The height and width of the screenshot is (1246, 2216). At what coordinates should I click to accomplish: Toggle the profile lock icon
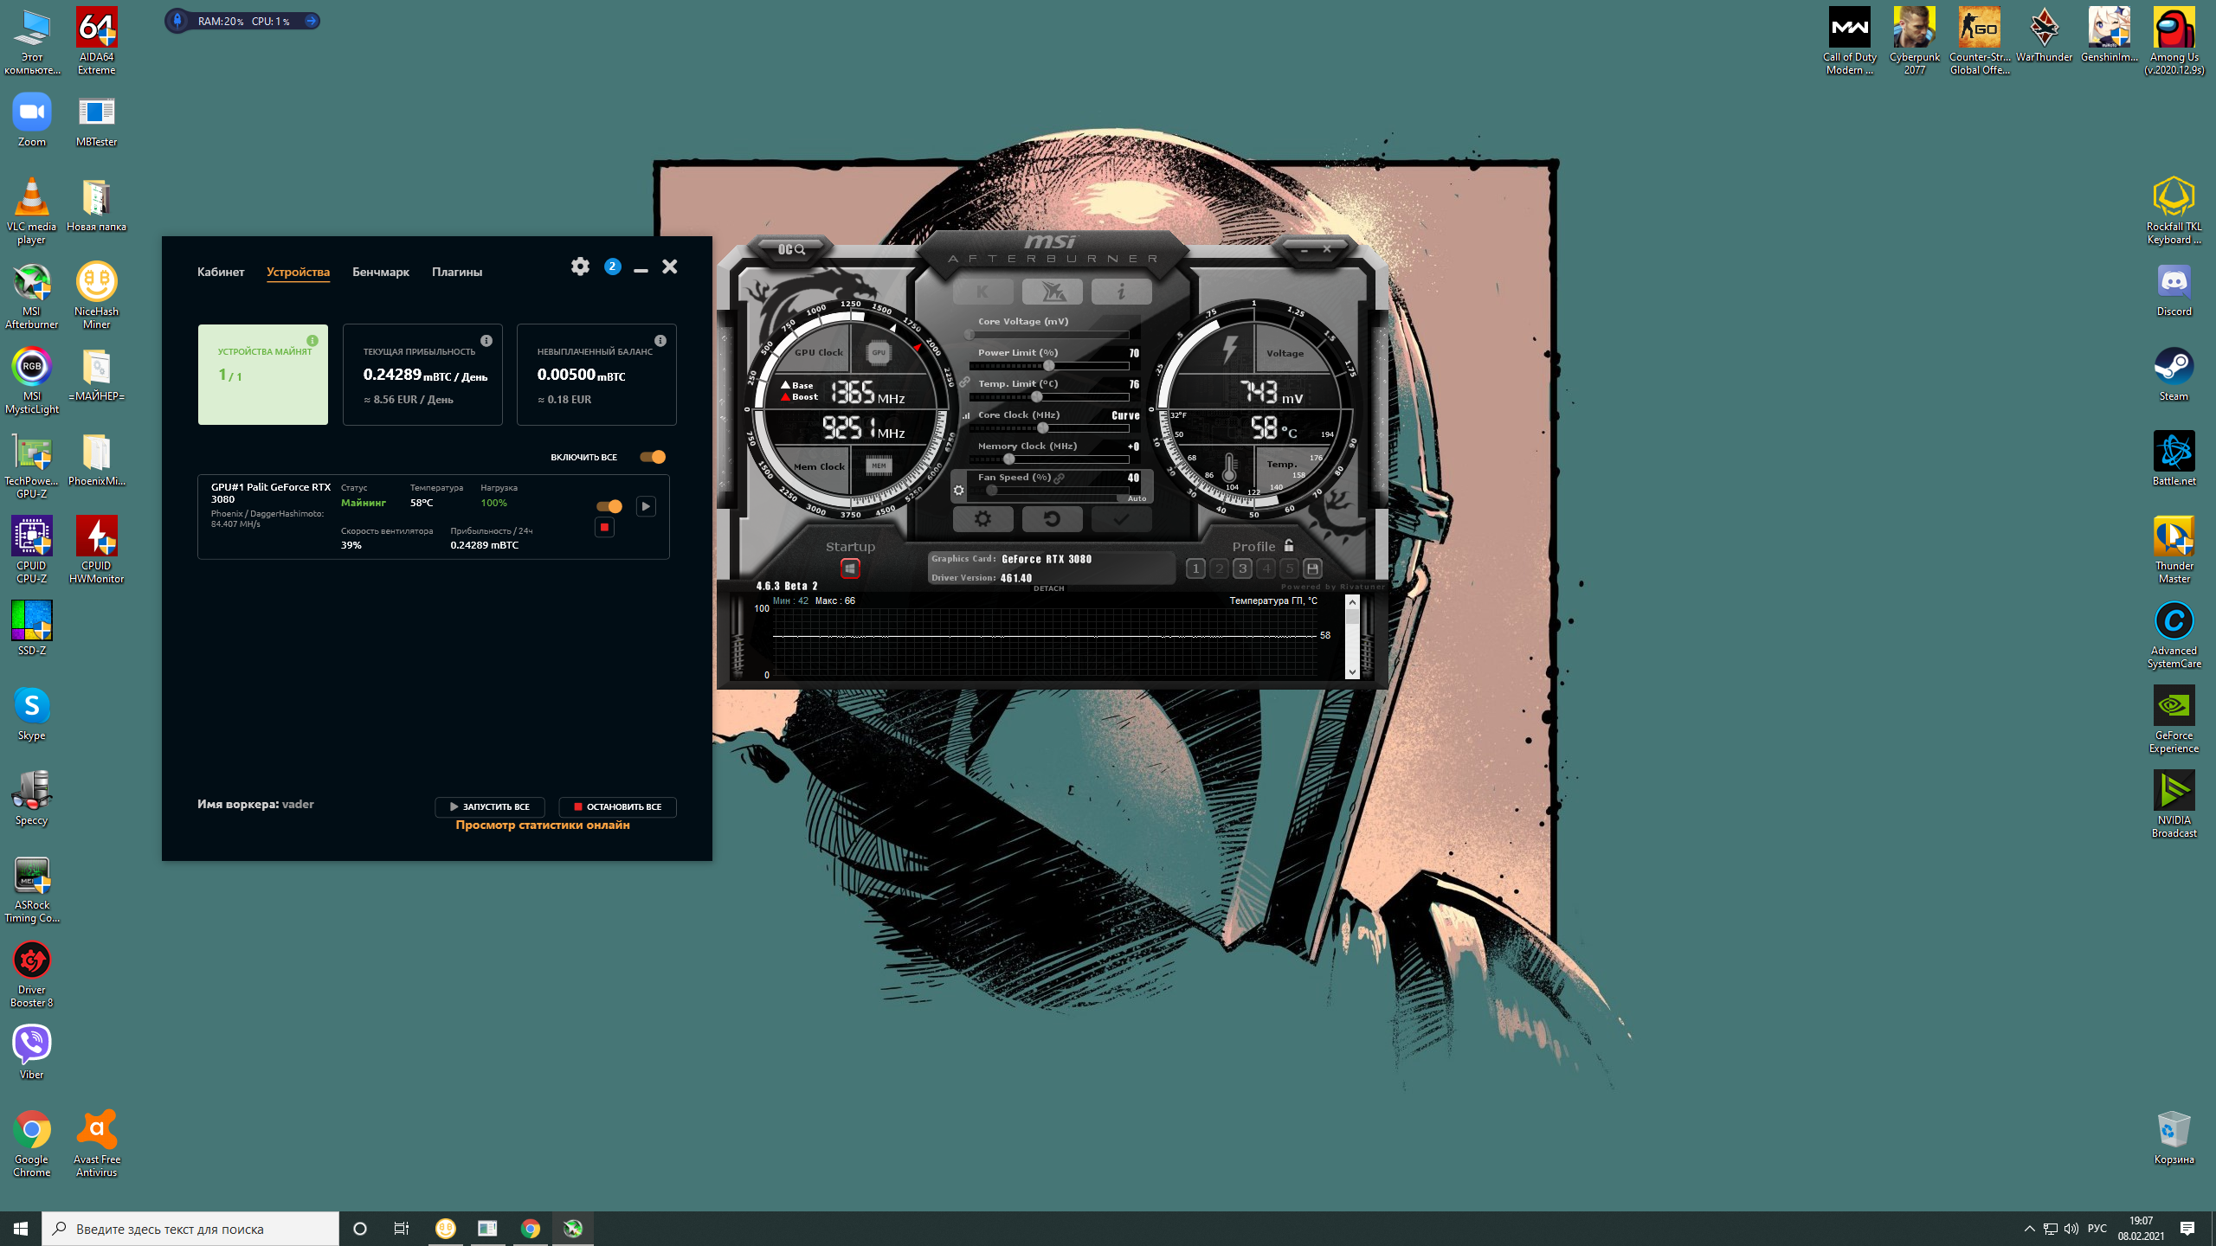coord(1289,546)
